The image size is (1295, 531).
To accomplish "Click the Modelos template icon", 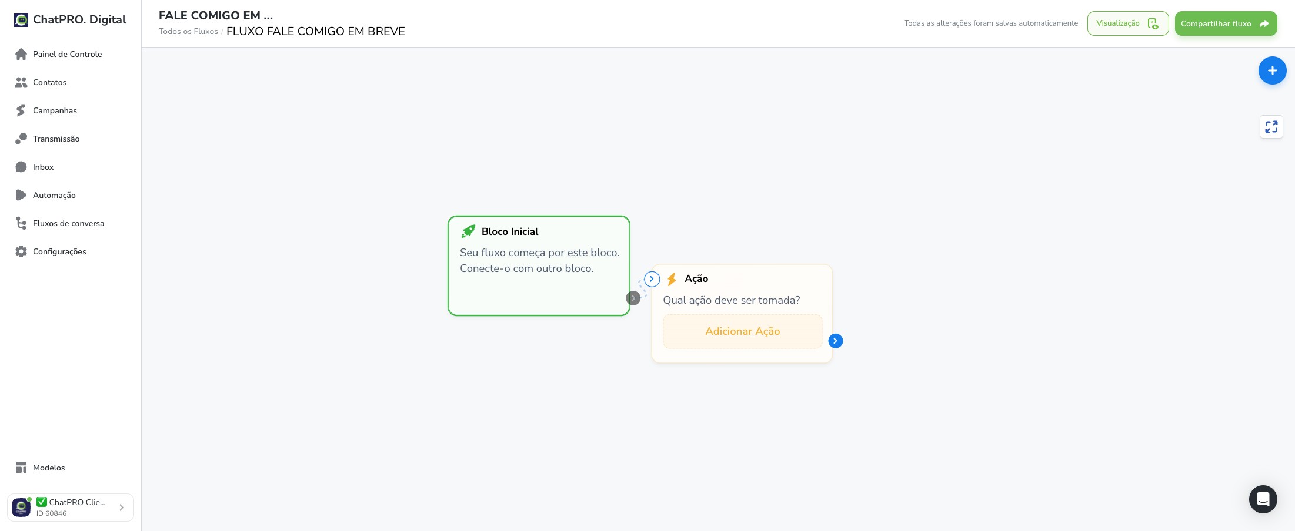I will point(21,468).
